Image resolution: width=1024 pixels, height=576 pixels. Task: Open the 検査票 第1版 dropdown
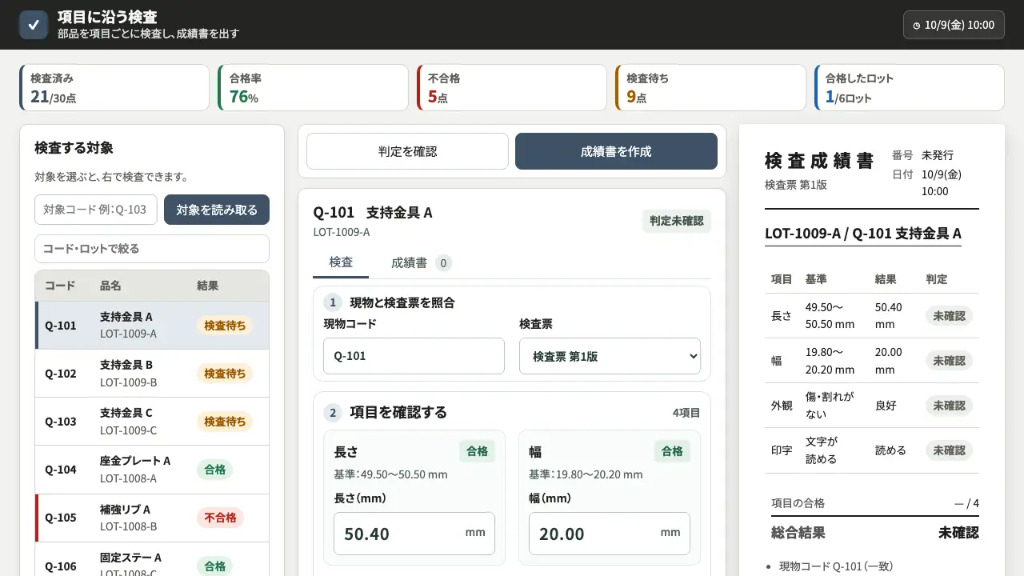(610, 356)
